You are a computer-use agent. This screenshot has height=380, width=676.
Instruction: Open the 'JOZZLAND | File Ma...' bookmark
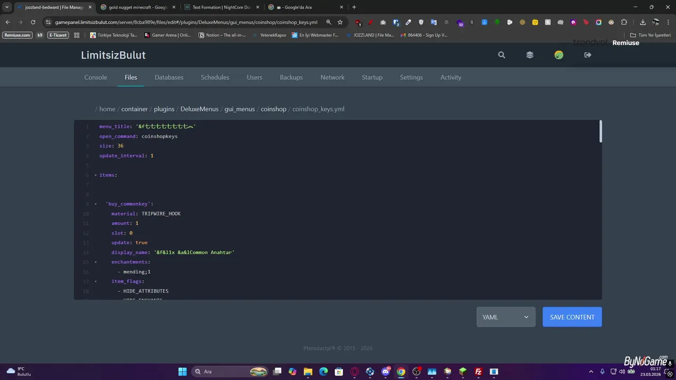(370, 35)
